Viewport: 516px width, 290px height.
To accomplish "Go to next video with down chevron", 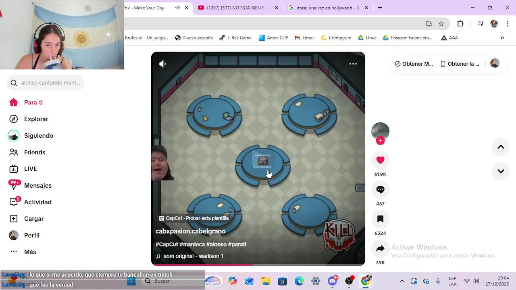I will pos(501,171).
